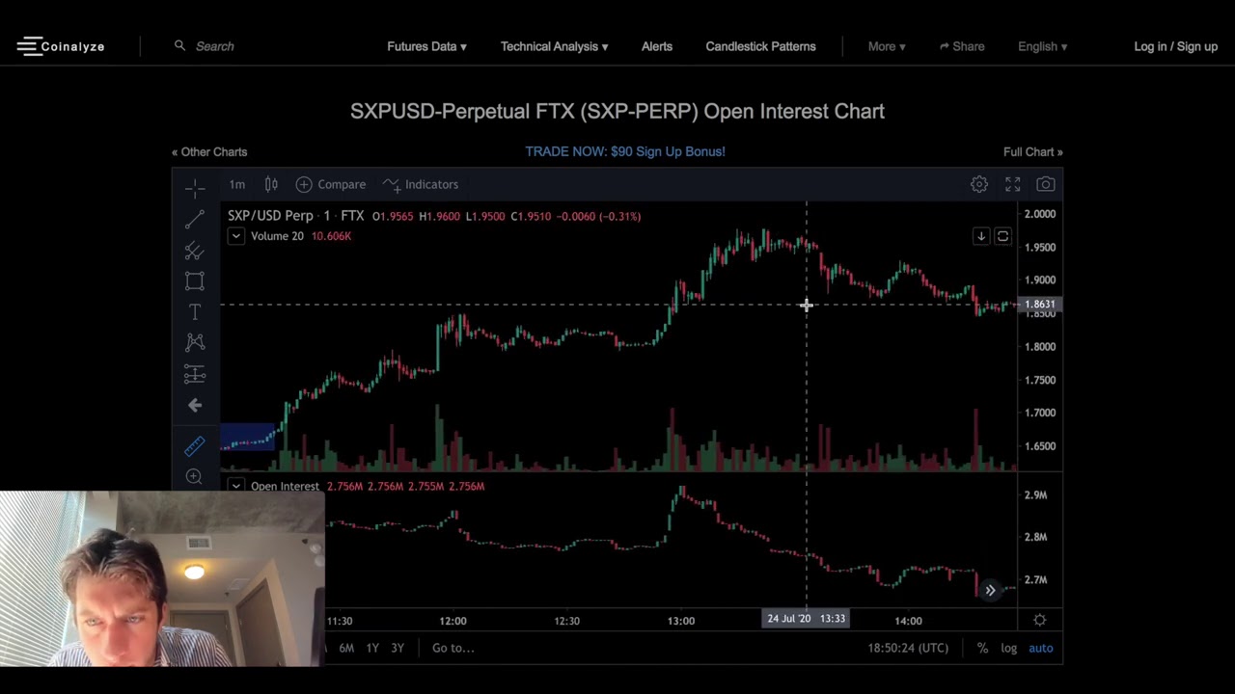Viewport: 1235px width, 694px height.
Task: Click the search magnifier icon
Action: [179, 45]
